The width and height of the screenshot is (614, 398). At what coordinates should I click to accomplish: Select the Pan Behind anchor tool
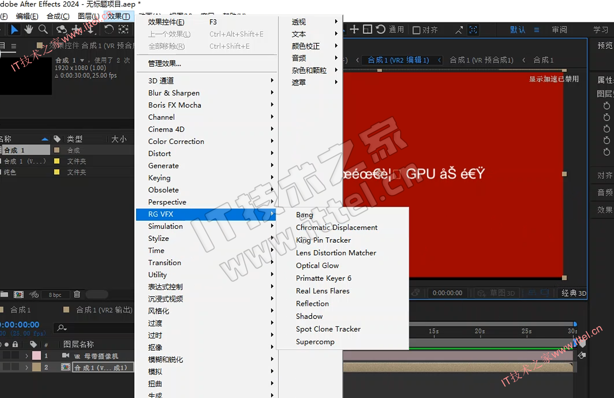click(124, 29)
